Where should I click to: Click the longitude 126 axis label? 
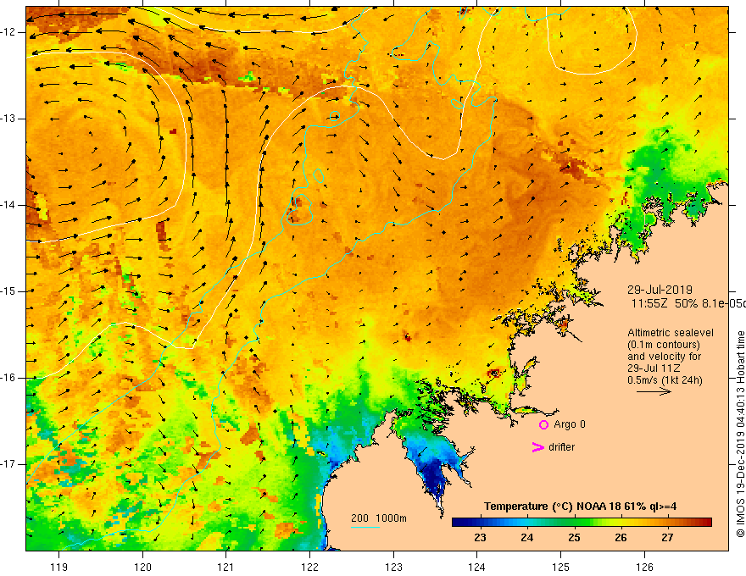coord(644,567)
